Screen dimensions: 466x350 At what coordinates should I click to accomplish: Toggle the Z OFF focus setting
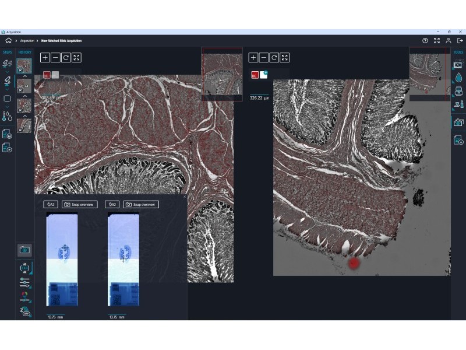click(x=25, y=311)
